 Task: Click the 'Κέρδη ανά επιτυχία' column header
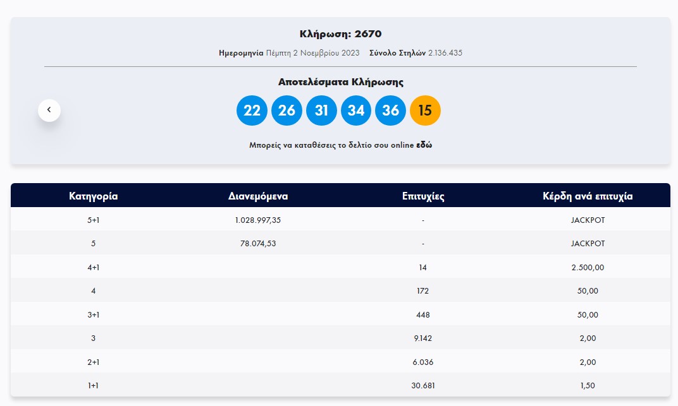[588, 196]
